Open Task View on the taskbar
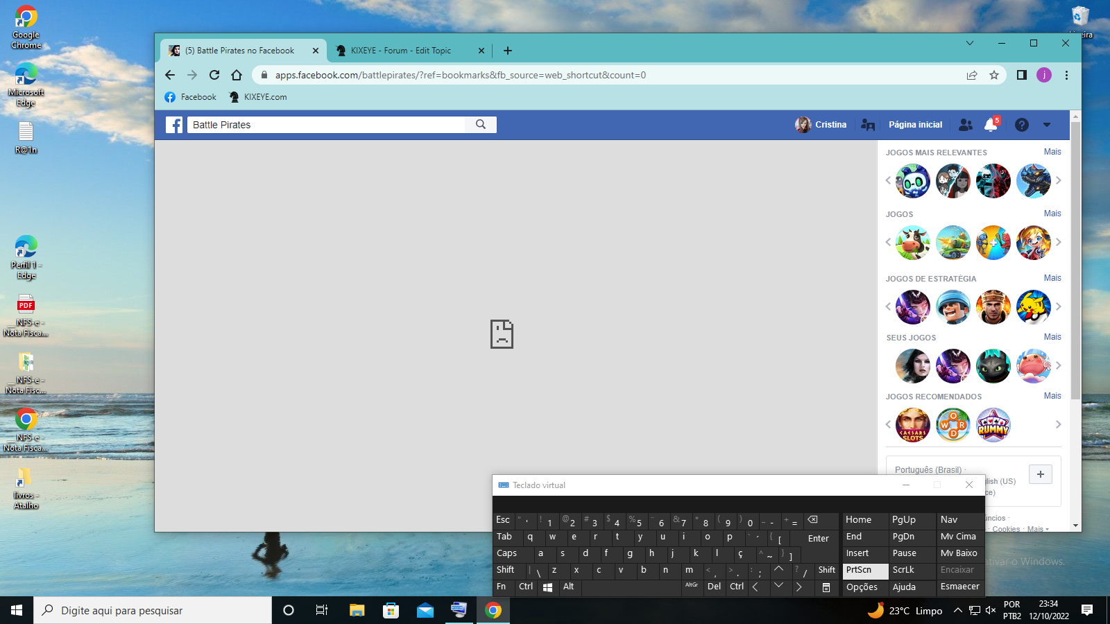Image resolution: width=1110 pixels, height=624 pixels. pyautogui.click(x=322, y=610)
